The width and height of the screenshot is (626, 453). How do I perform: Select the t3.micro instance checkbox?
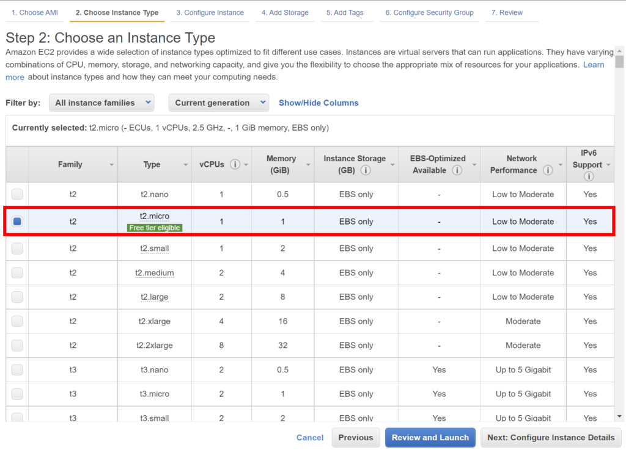coord(17,394)
